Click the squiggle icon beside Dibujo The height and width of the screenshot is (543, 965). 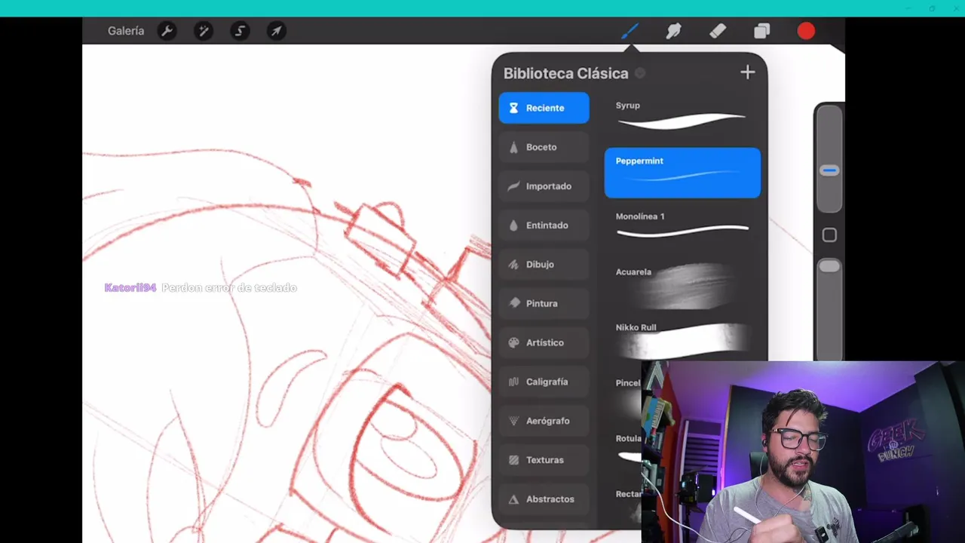point(513,265)
